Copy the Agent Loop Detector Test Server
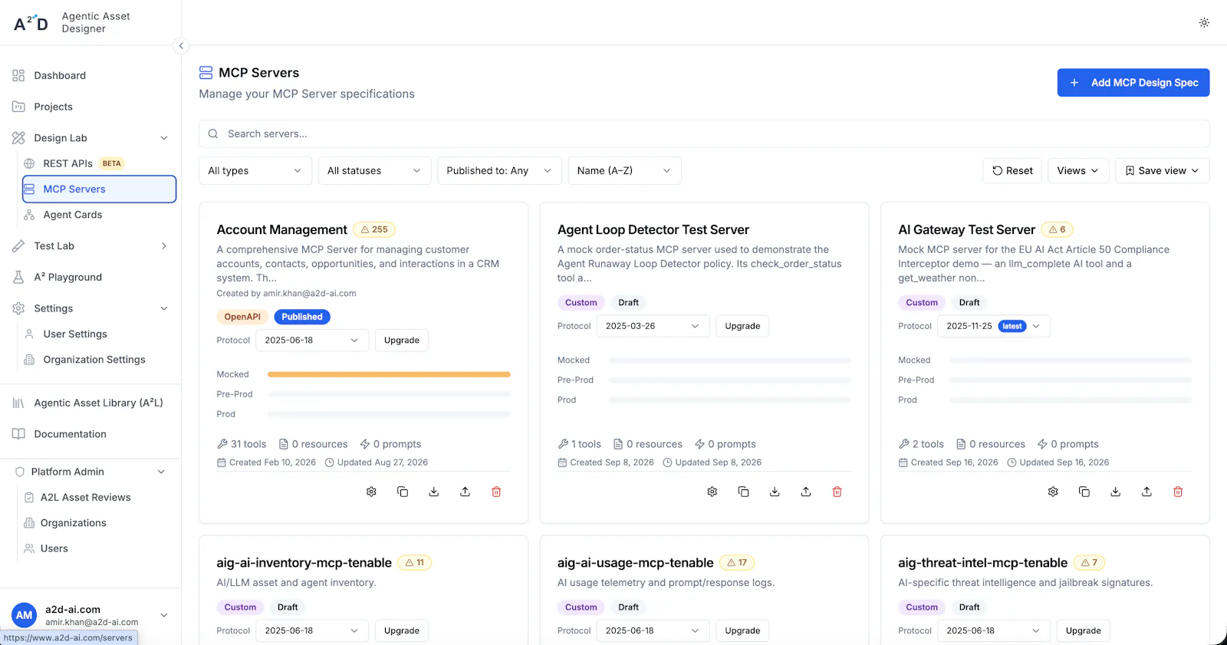This screenshot has height=645, width=1227. click(x=743, y=492)
